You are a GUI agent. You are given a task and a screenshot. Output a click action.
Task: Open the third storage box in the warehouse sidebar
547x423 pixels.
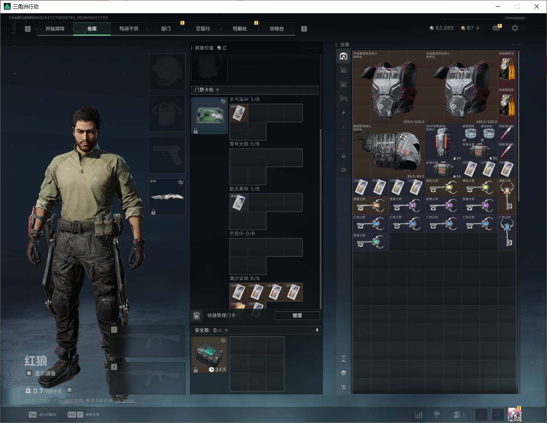343,84
